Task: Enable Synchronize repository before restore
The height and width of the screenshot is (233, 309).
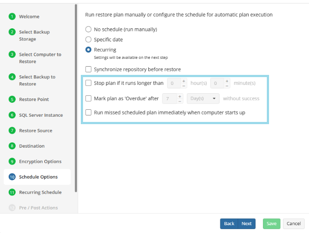Action: 89,69
